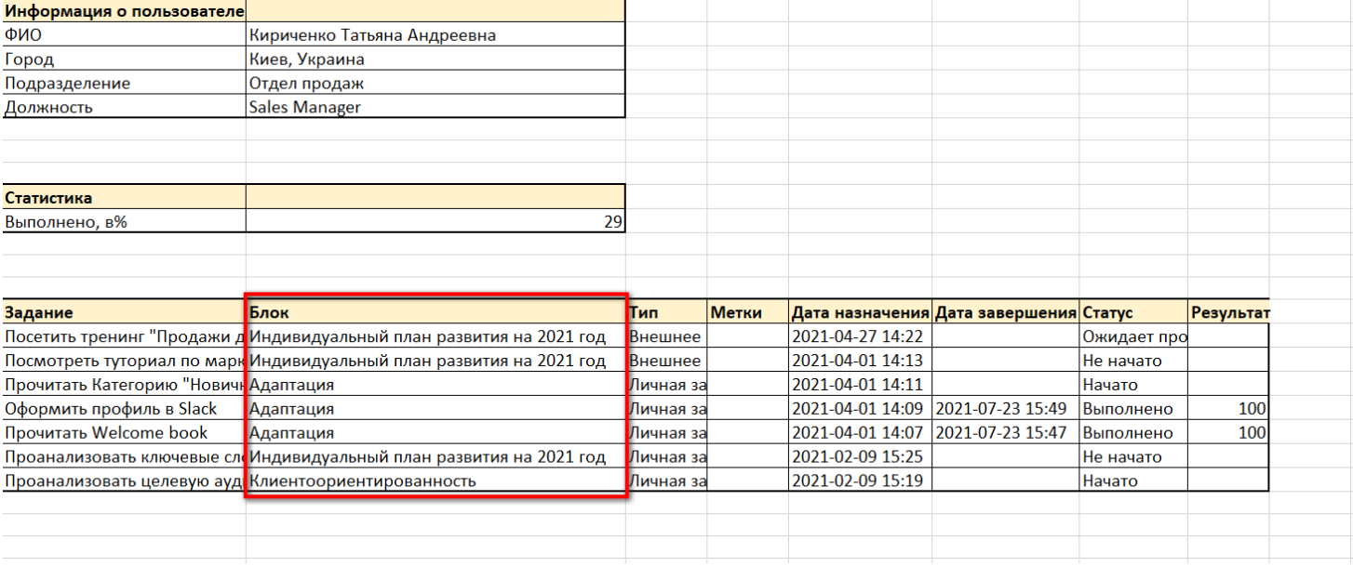The image size is (1353, 566).
Task: Select the 'Отдел продаж' cell
Action: [x=435, y=83]
